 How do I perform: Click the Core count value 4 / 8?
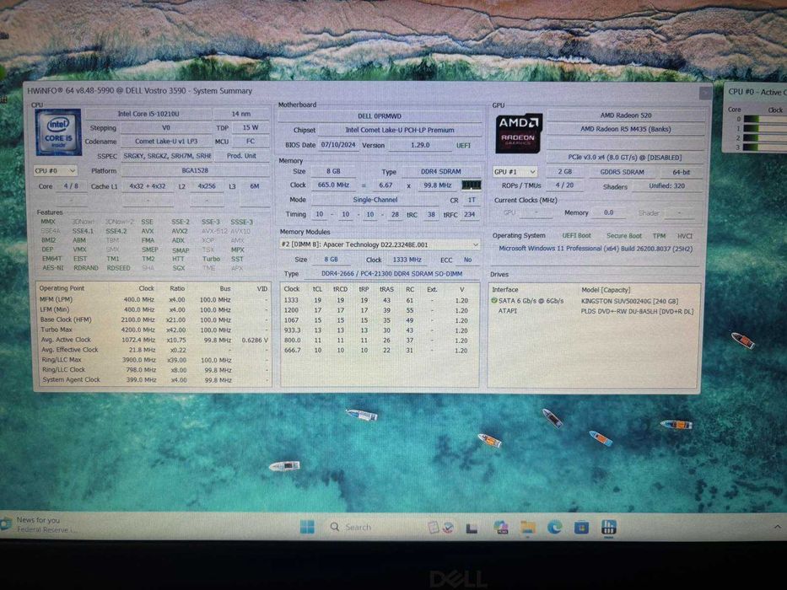click(71, 186)
